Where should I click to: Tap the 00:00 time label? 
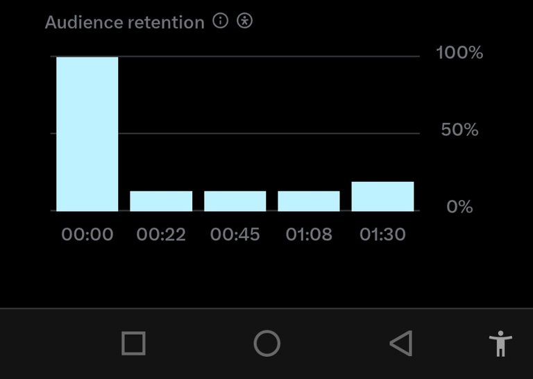pyautogui.click(x=87, y=234)
